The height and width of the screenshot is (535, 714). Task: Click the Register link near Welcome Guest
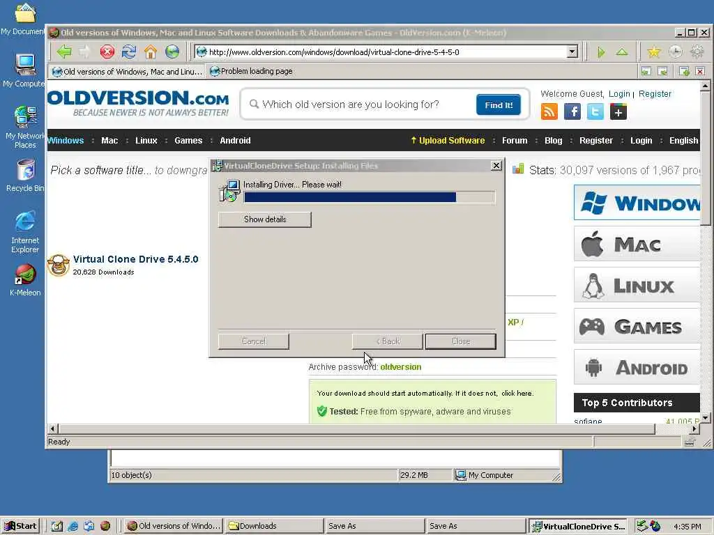pos(655,94)
